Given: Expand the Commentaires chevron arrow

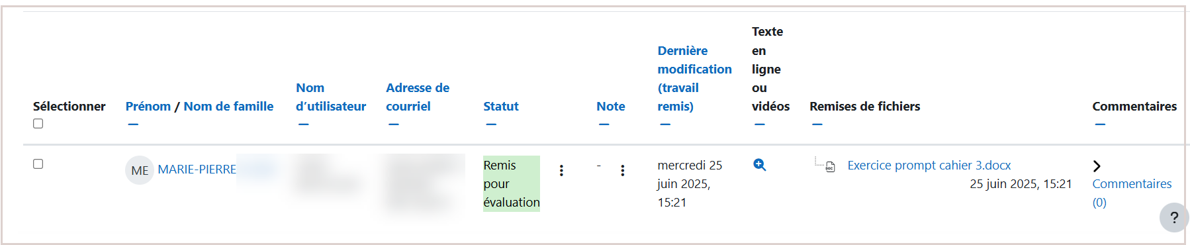Looking at the screenshot, I should pos(1097,166).
